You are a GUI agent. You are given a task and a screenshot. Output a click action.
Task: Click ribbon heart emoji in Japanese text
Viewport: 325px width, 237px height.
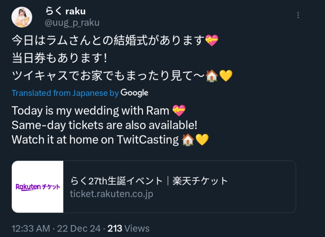coord(212,40)
